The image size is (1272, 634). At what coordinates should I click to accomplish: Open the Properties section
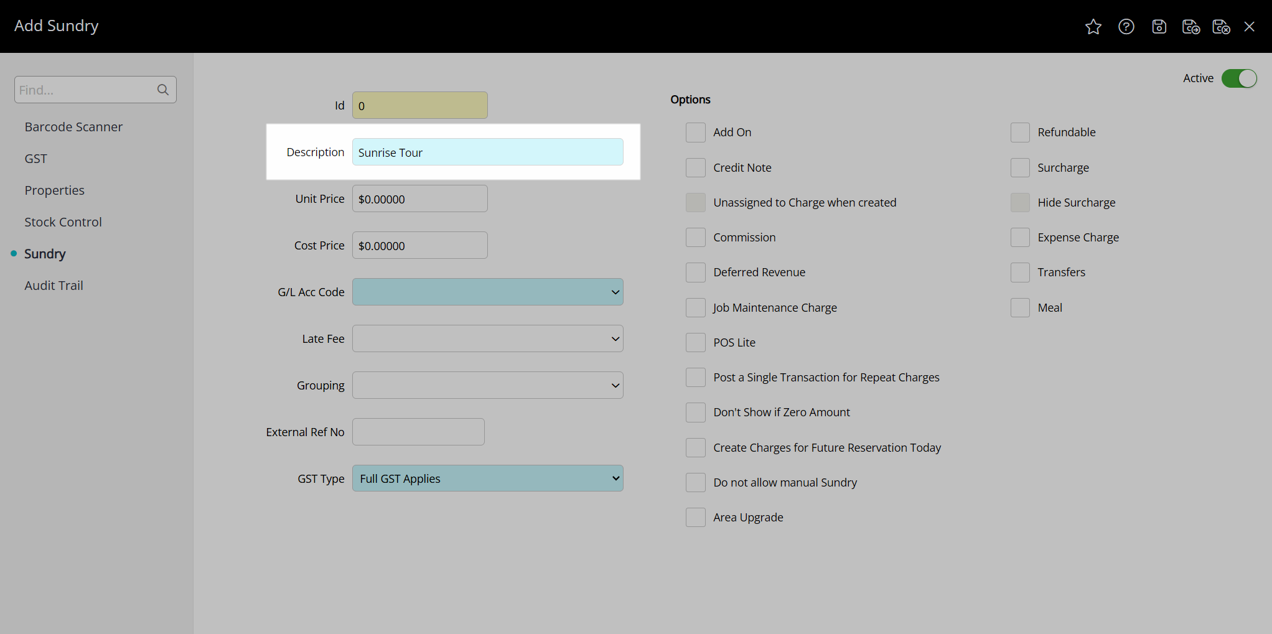point(54,190)
